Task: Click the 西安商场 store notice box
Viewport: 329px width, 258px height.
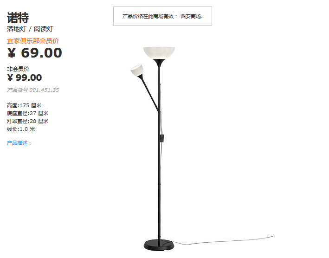Action: click(162, 16)
